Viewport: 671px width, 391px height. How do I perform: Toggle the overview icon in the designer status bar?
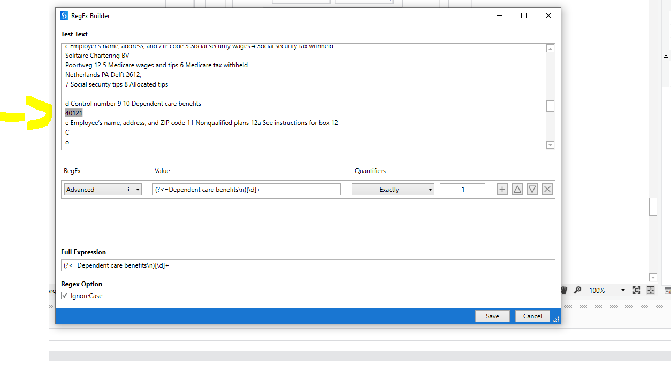click(651, 290)
